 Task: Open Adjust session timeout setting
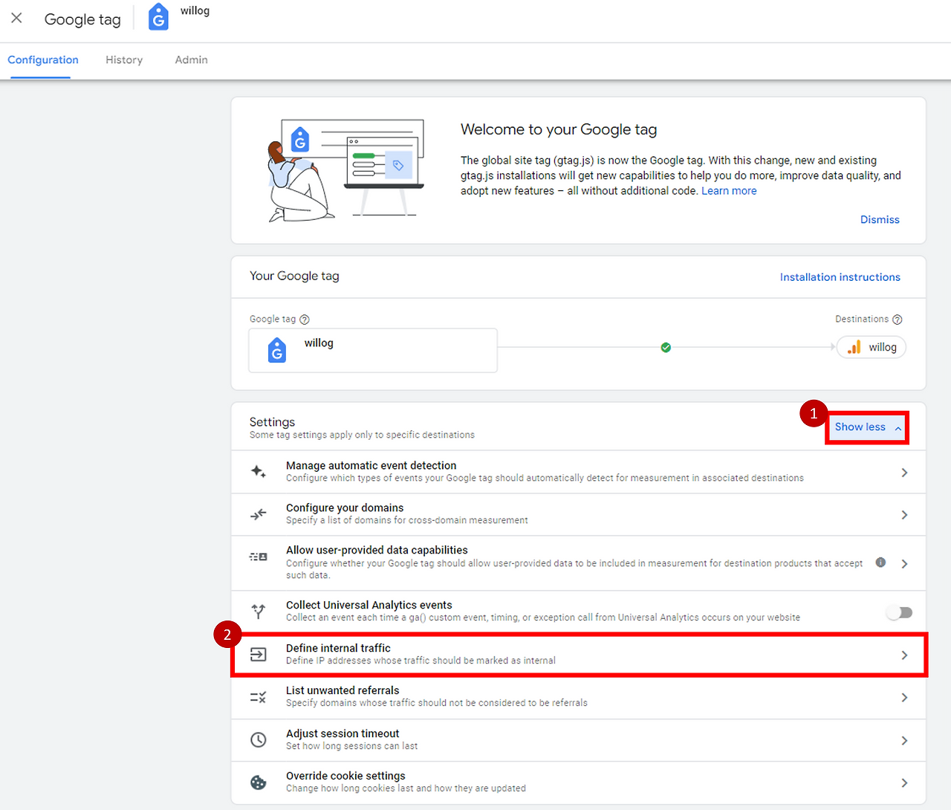[x=578, y=740]
